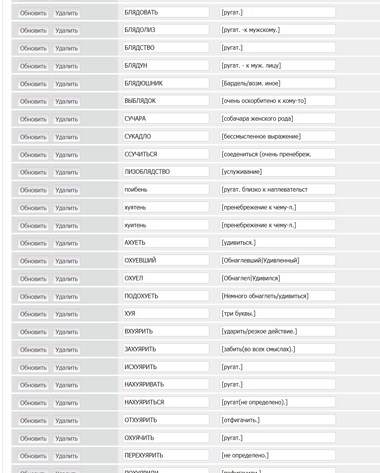Click Обновить in the [услуживание] row

33,172
